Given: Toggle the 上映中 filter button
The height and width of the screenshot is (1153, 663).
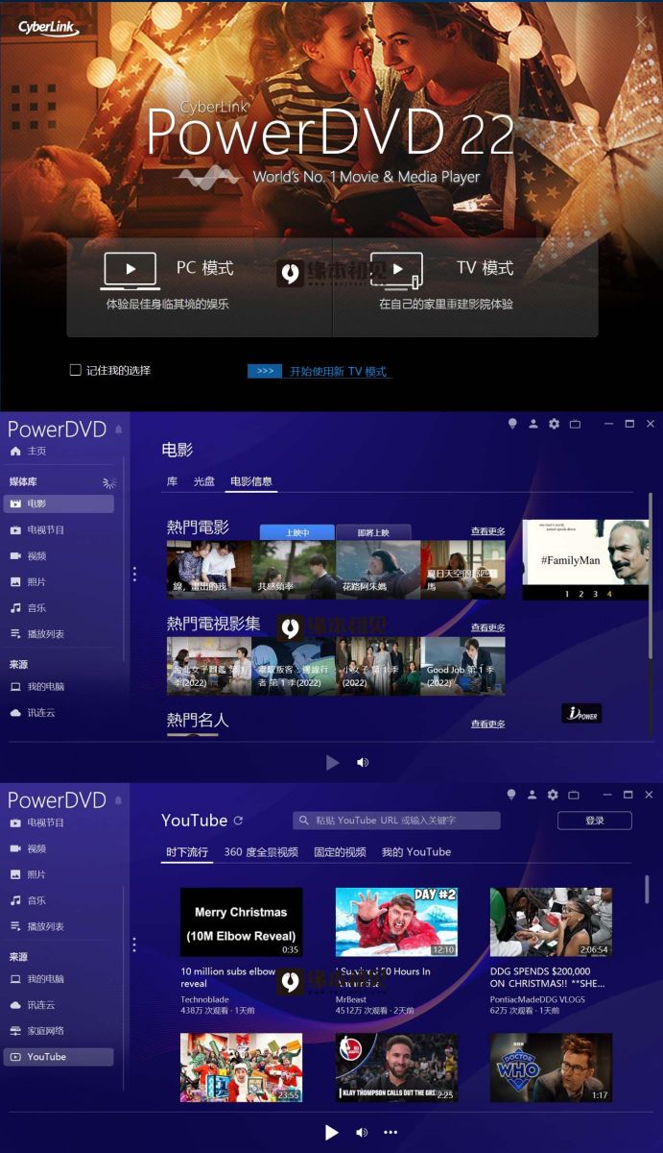Looking at the screenshot, I should pos(297,532).
